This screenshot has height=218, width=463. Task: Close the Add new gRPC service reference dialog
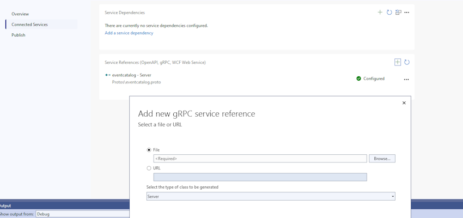point(404,103)
